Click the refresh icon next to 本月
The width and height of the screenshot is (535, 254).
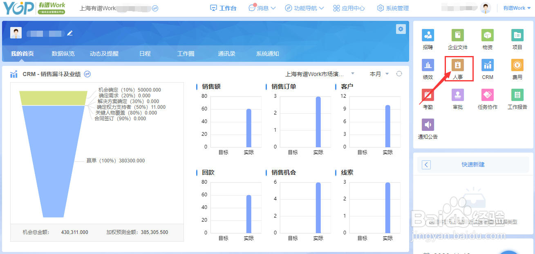pyautogui.click(x=399, y=74)
